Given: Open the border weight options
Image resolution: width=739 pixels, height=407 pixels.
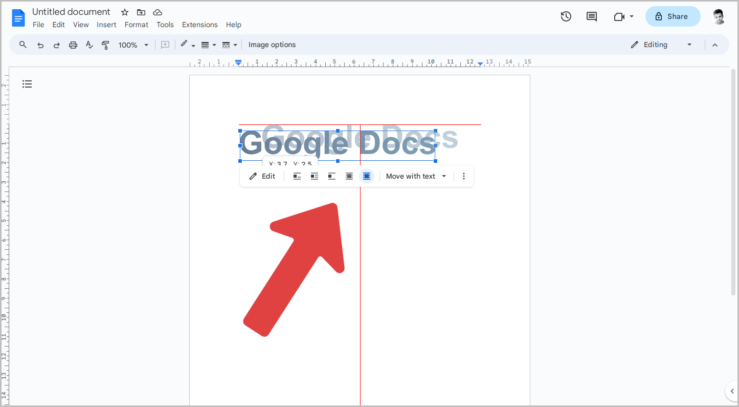Looking at the screenshot, I should pyautogui.click(x=209, y=45).
